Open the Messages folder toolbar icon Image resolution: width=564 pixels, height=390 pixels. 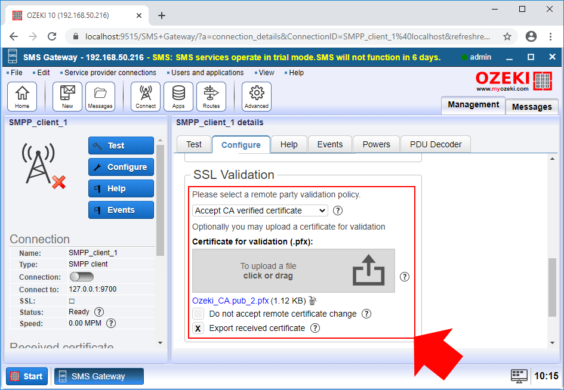(100, 97)
